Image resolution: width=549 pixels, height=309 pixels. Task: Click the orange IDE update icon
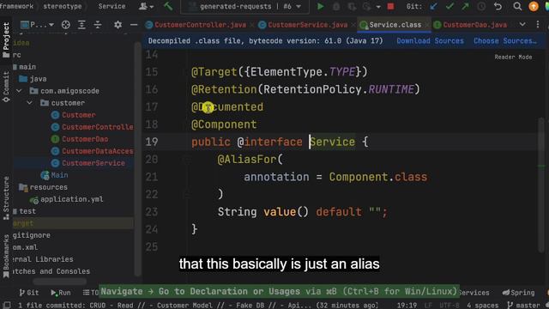click(534, 6)
